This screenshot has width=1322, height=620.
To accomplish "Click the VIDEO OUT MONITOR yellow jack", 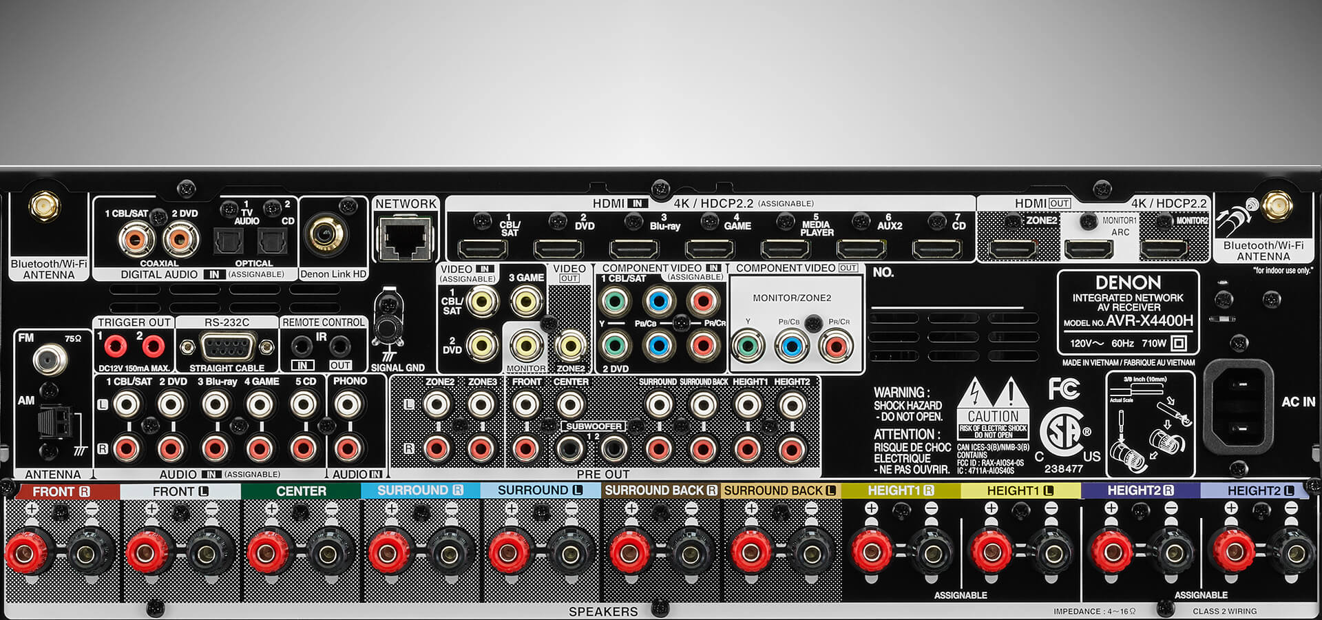I will [x=526, y=345].
